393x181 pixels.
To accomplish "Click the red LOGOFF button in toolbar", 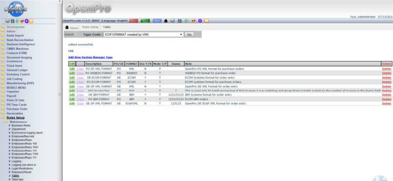I will (133, 21).
